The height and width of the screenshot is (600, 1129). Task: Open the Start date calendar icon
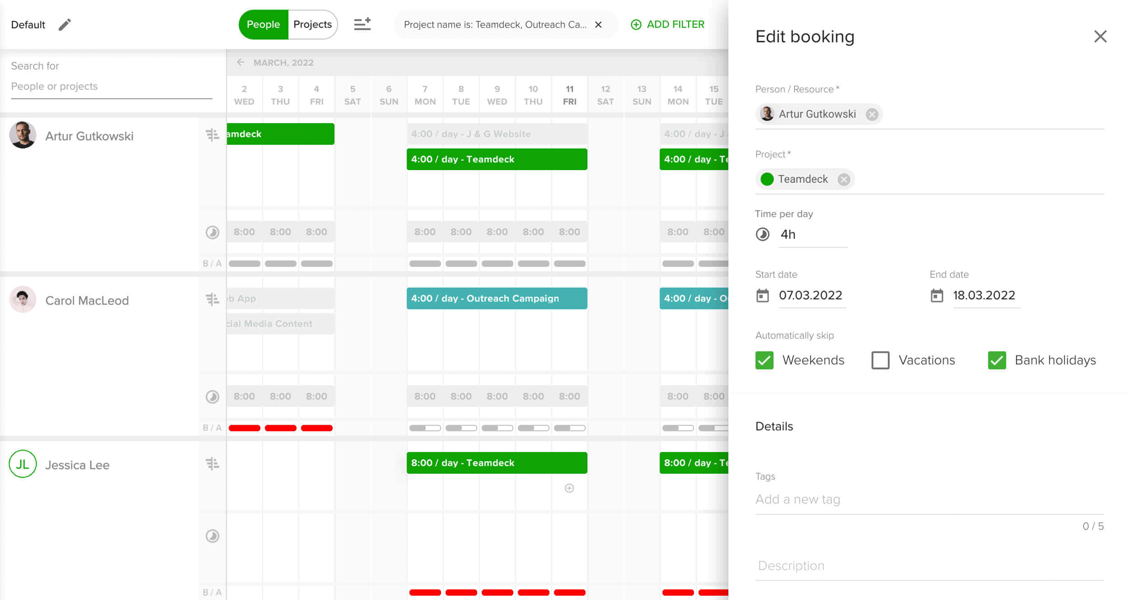coord(763,296)
